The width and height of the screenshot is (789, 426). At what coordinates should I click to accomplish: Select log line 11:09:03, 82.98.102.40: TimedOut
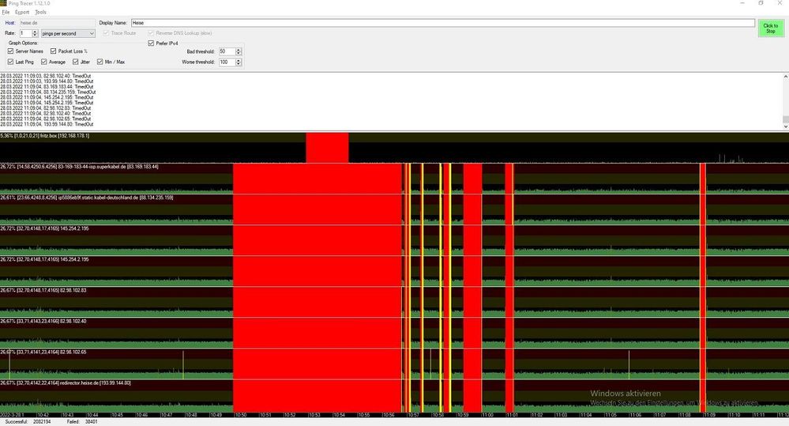[x=46, y=76]
